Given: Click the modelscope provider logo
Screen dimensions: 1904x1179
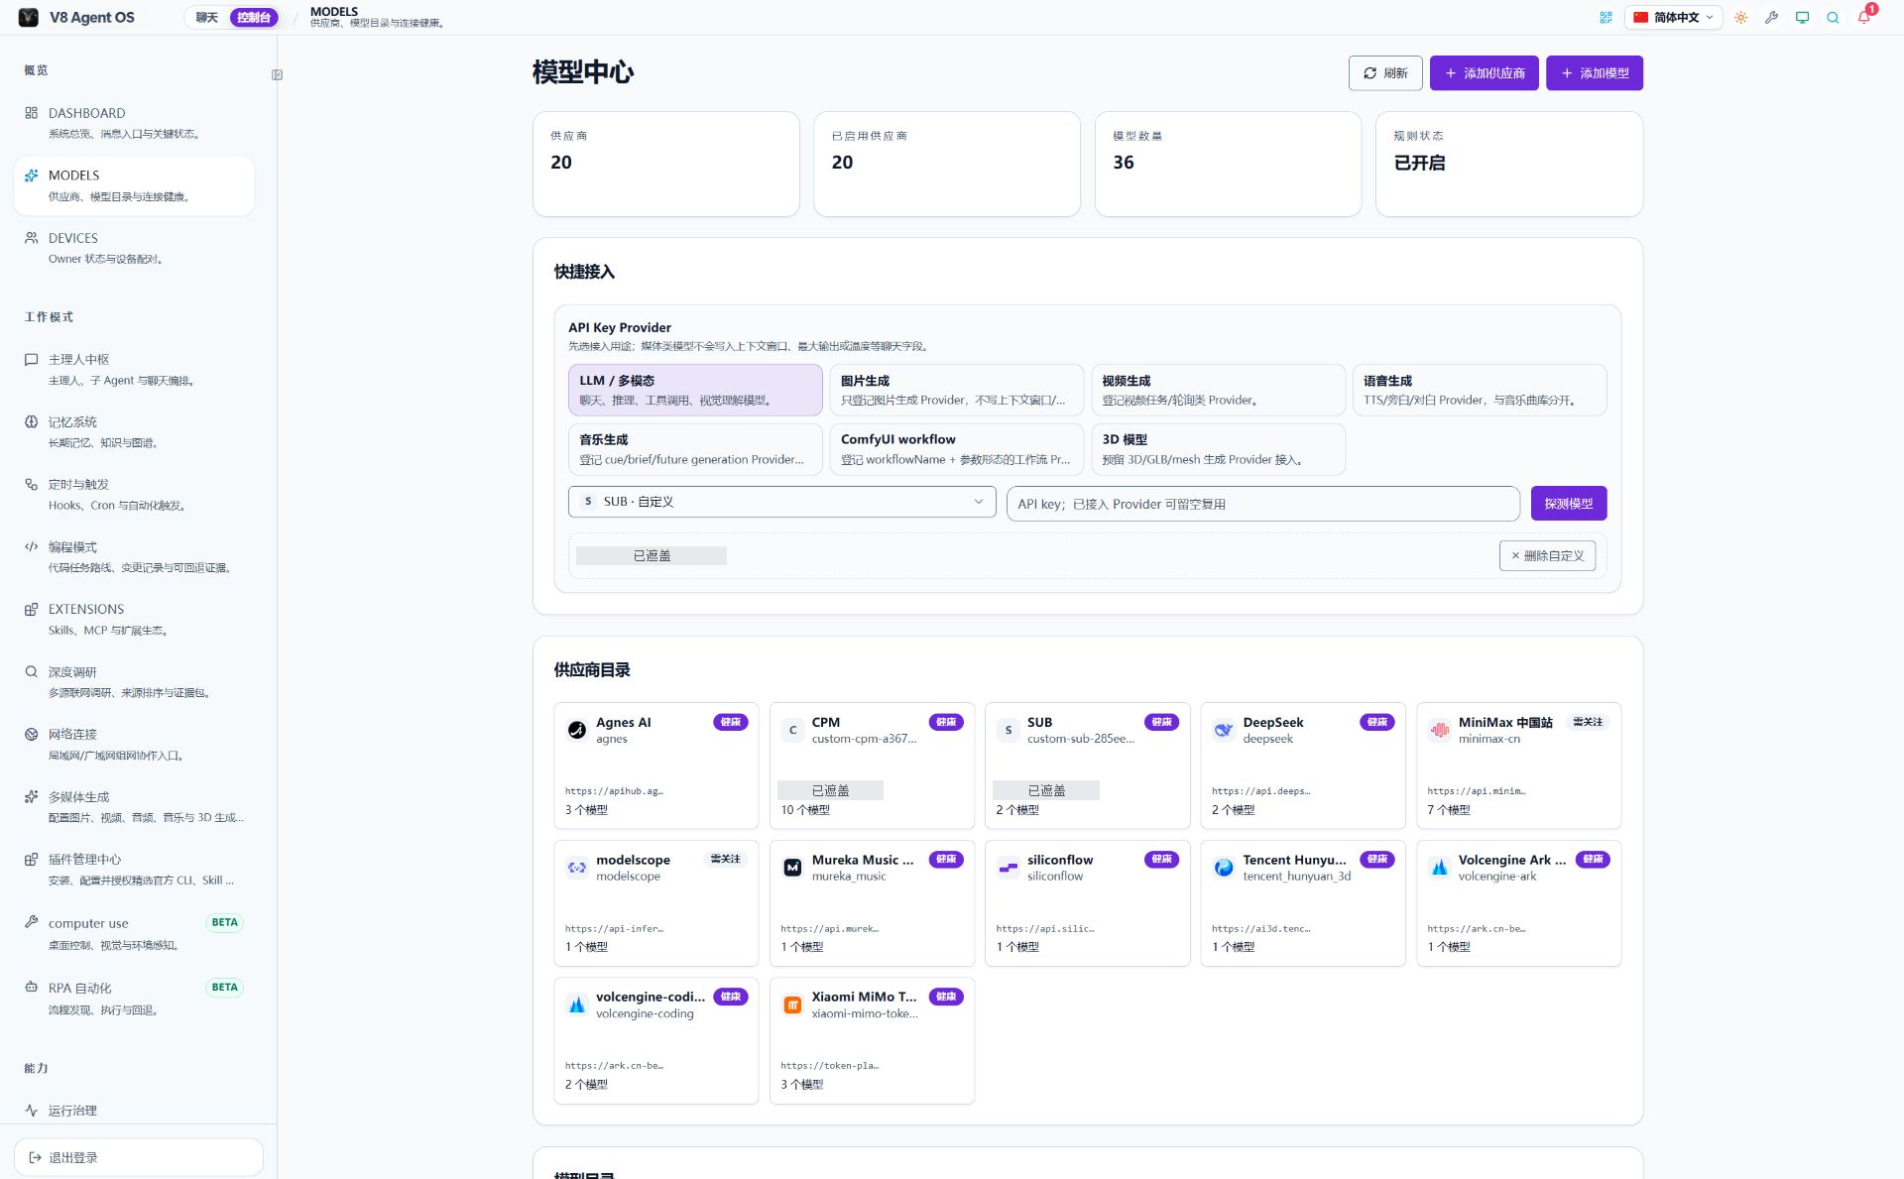Looking at the screenshot, I should [x=577, y=868].
